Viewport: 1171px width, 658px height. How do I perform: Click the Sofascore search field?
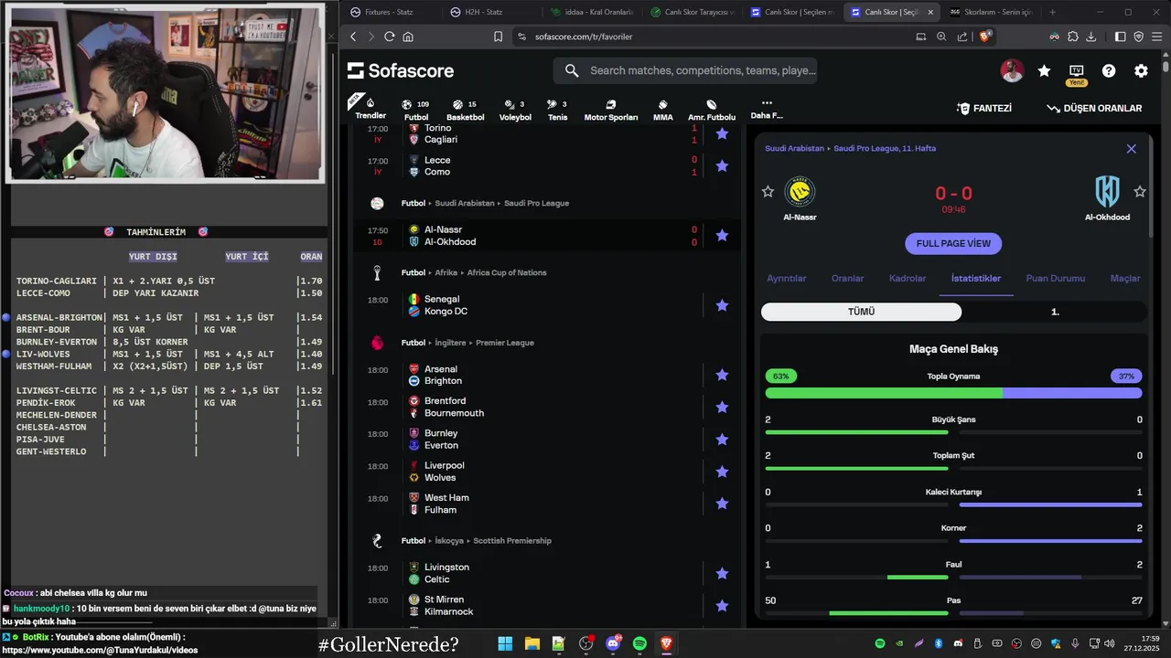[x=684, y=70]
